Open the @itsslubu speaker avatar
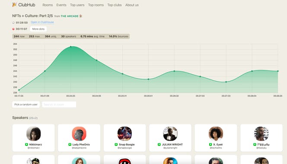The image size is (287, 164). click(x=261, y=134)
